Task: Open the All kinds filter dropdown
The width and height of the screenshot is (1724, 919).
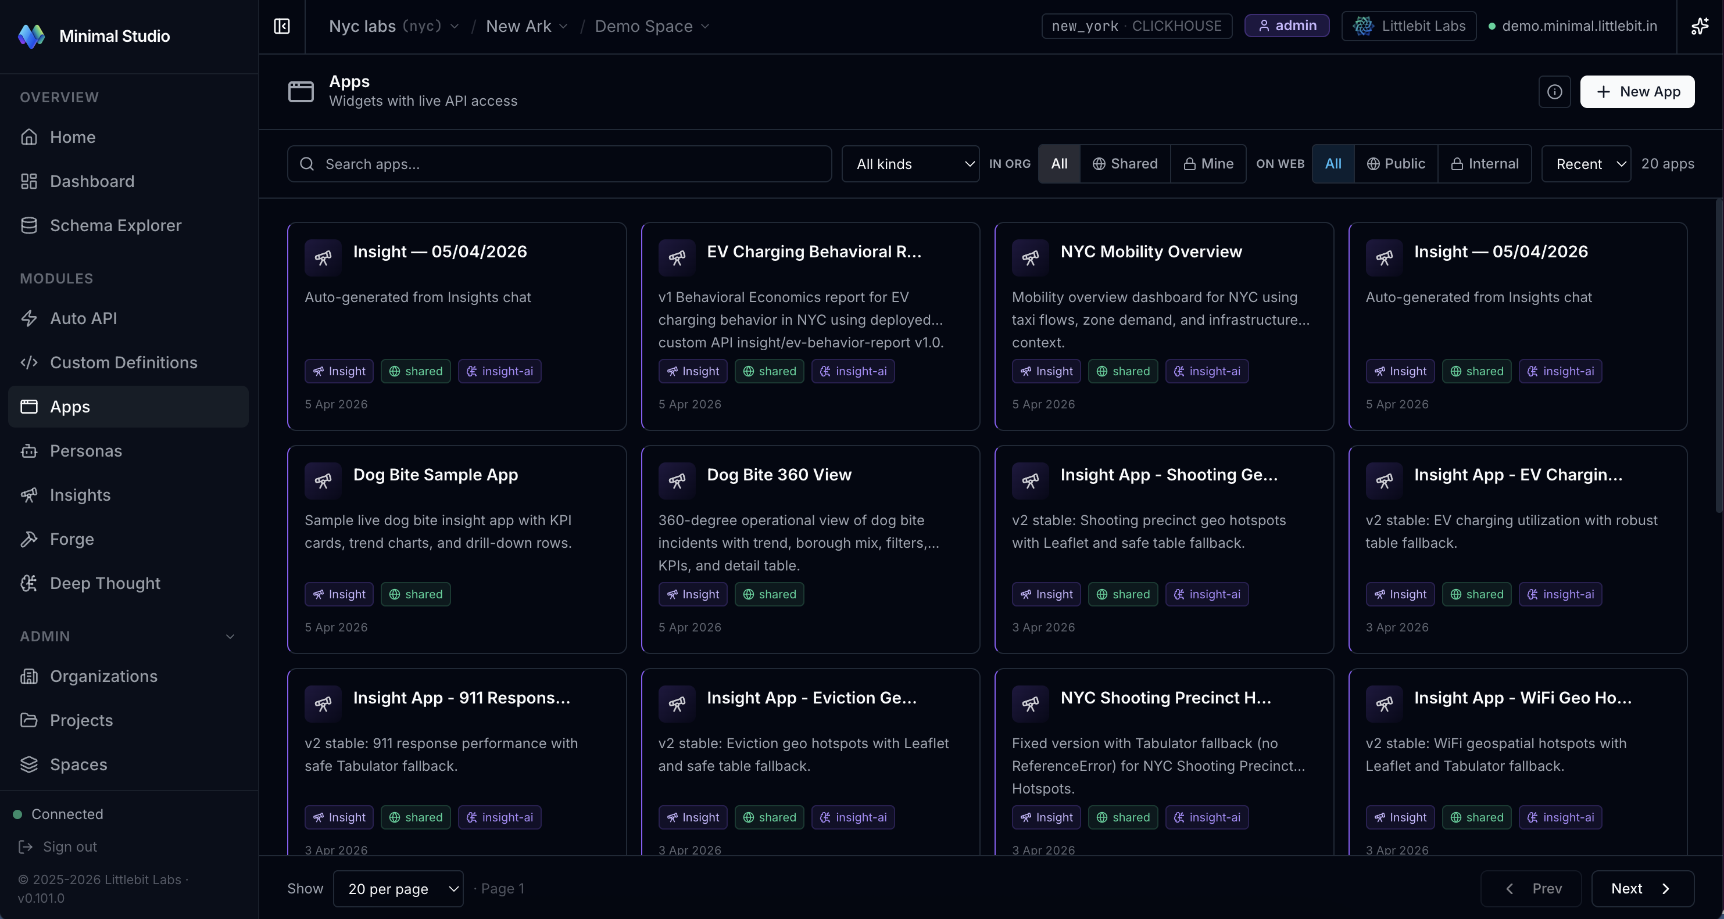Action: click(x=911, y=163)
